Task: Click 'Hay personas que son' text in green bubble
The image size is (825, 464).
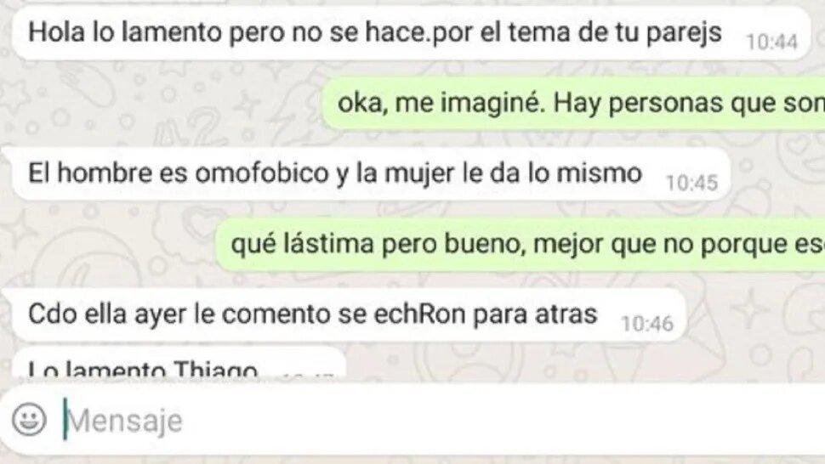Action: click(689, 104)
